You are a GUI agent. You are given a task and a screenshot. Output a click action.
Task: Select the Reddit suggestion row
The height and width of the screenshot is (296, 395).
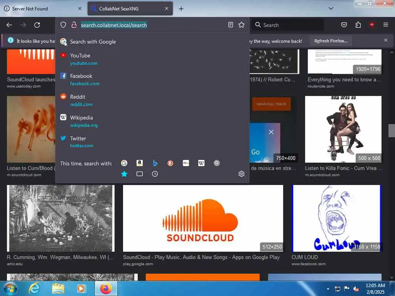(x=152, y=101)
